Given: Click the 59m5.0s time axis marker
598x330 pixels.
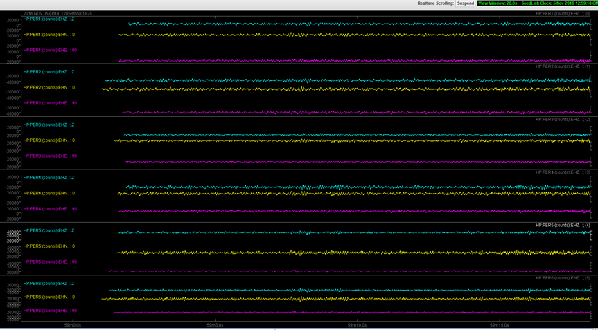Looking at the screenshot, I should (216, 324).
